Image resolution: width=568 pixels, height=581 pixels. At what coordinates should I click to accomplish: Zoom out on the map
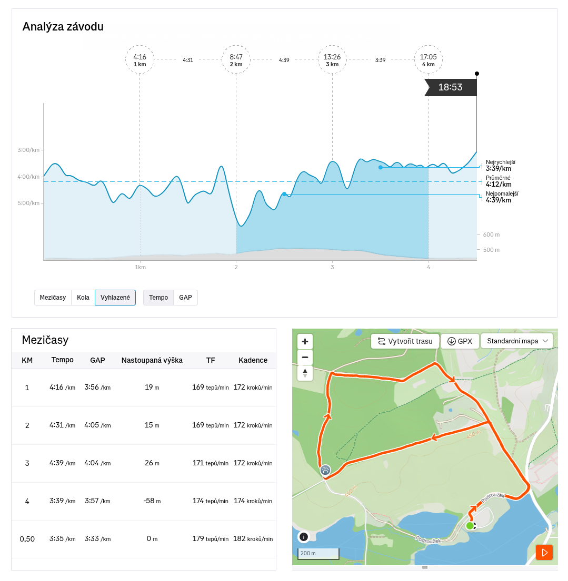pos(305,357)
